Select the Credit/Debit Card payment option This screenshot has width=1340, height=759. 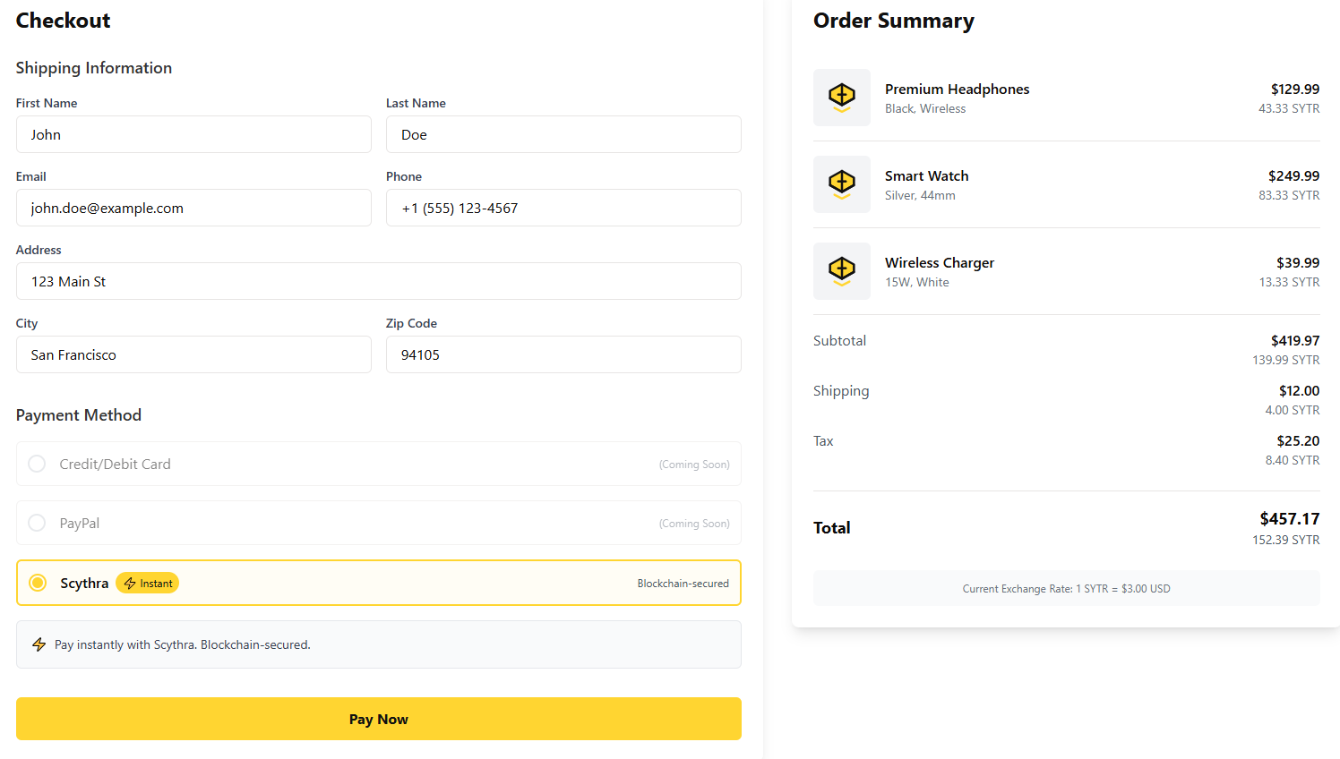click(378, 464)
